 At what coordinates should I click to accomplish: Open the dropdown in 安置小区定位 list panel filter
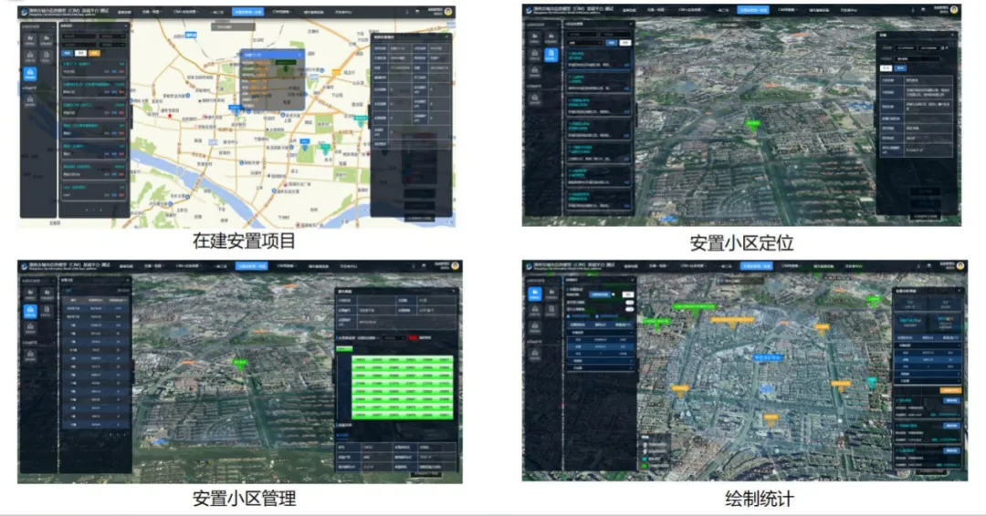coord(585,42)
